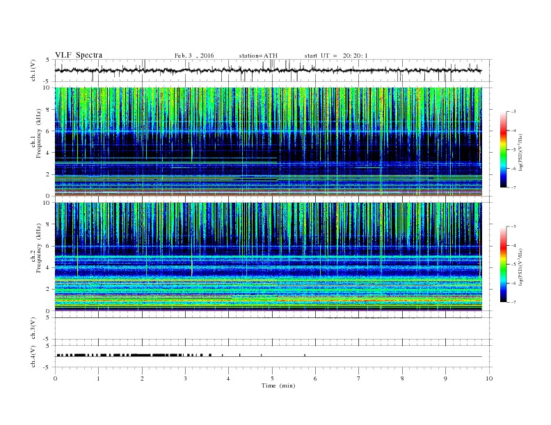This screenshot has width=551, height=425.
Task: Click the "Time (min)" axis label
Action: [x=278, y=385]
